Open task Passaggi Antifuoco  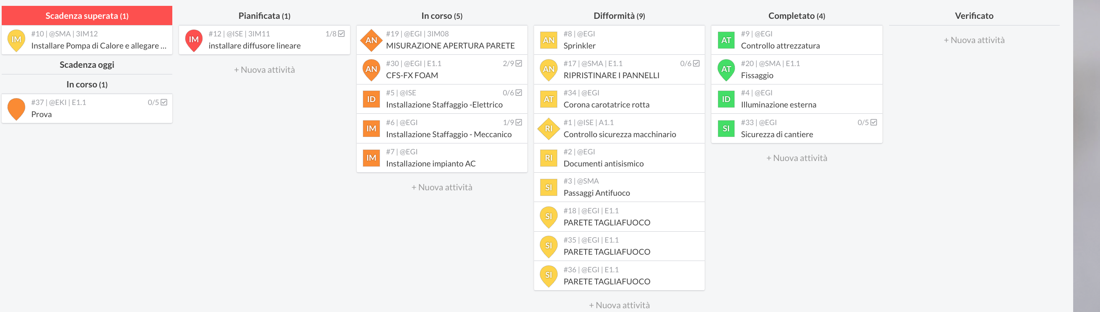(619, 187)
